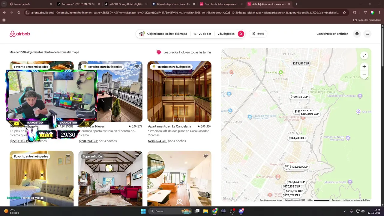Expand the map to full screen

[364, 55]
